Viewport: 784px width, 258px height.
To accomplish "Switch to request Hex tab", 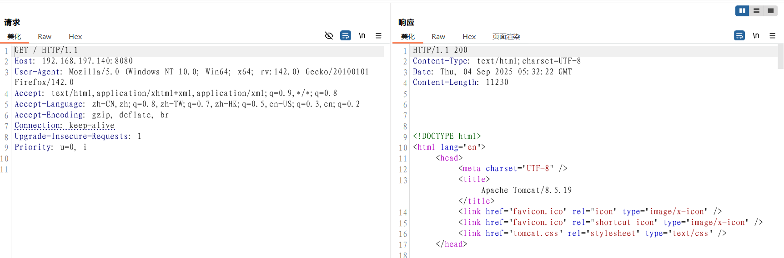I will 75,37.
